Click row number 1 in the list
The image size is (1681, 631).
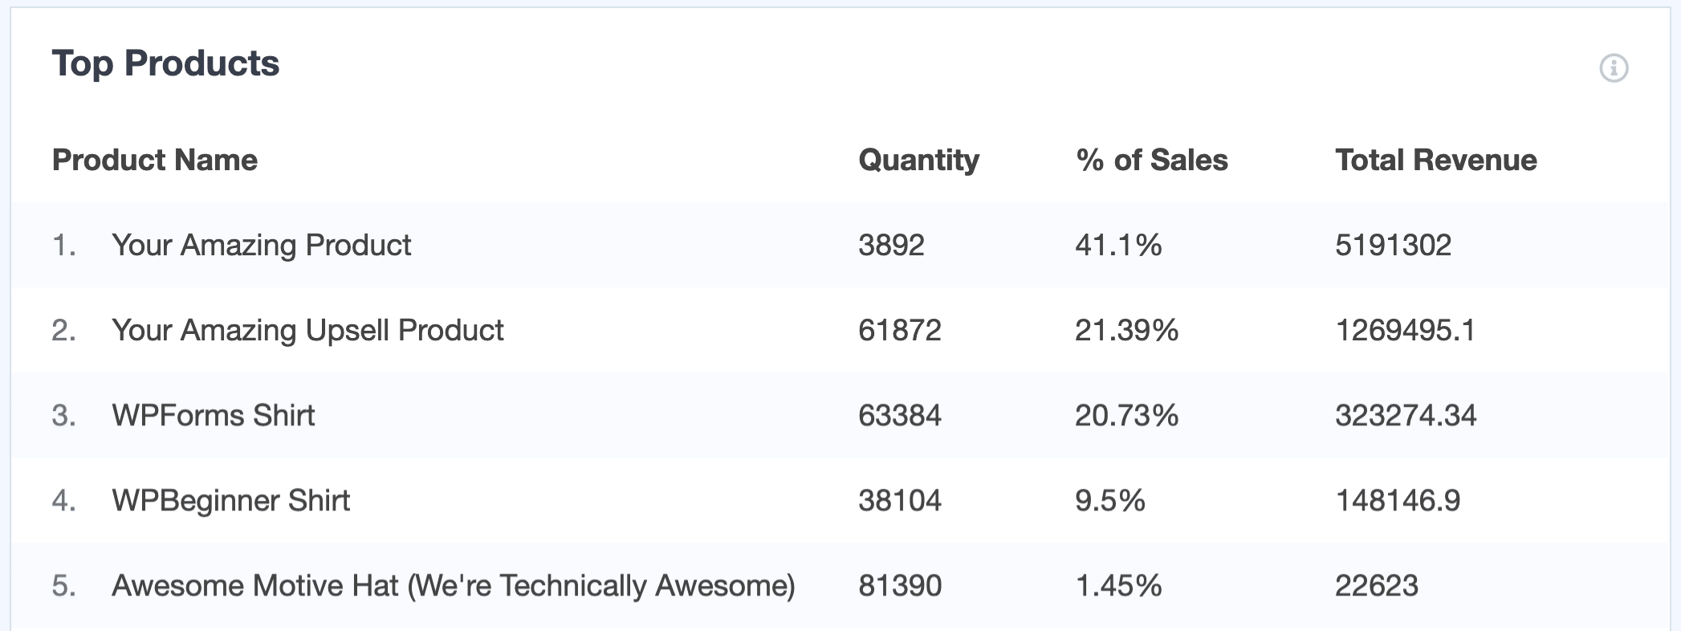click(67, 245)
